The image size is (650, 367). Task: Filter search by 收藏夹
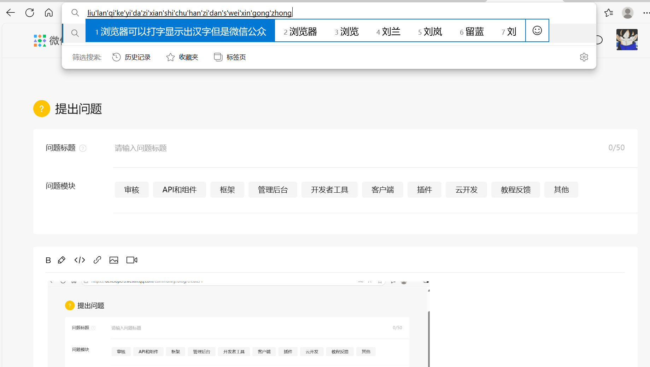tap(182, 57)
